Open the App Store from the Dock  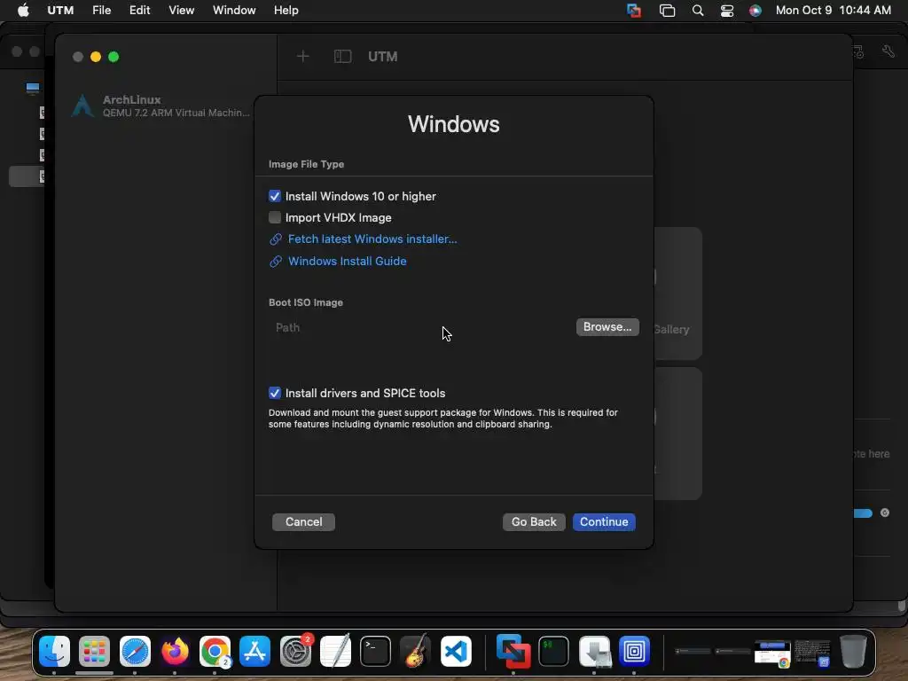254,651
